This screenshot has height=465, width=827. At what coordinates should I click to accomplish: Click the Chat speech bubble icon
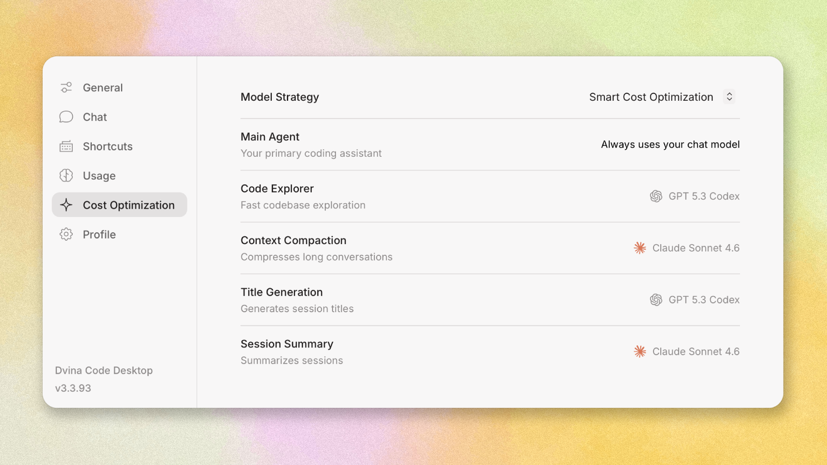click(x=66, y=117)
